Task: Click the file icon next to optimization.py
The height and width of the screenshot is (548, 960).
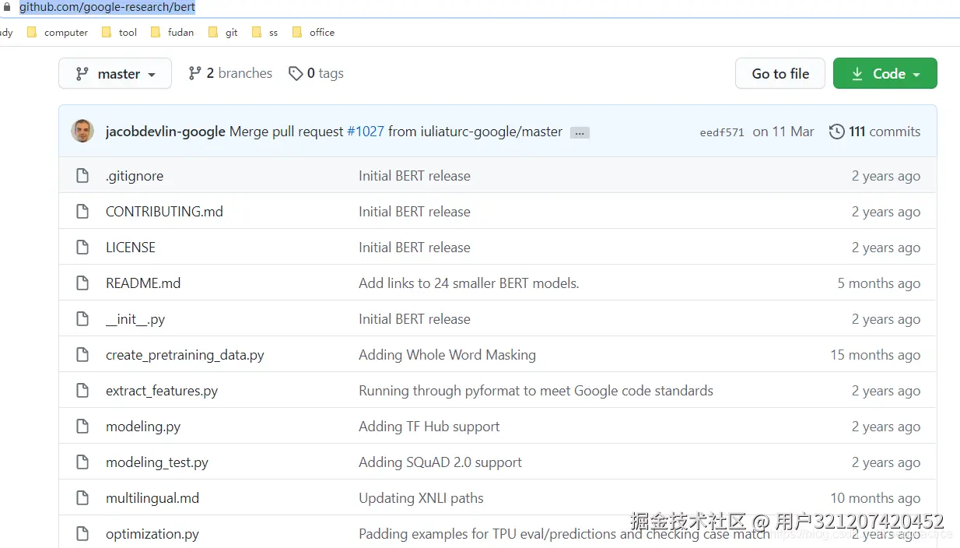Action: 82,534
